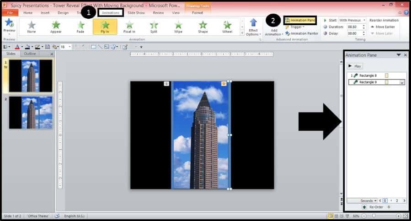Switch to Reading view icon

(342, 216)
